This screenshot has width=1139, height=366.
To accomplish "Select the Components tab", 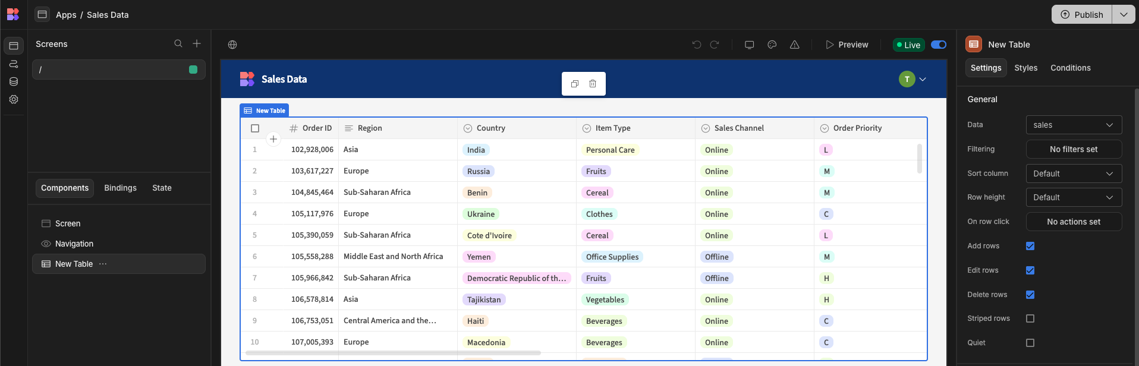I will coord(65,188).
